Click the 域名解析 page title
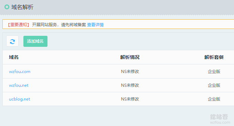The height and width of the screenshot is (126, 234). pyautogui.click(x=22, y=7)
